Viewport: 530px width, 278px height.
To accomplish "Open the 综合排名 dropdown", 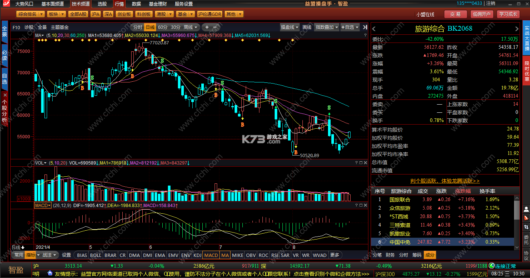I will (x=31, y=14).
